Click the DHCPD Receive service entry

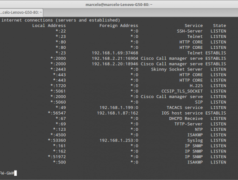(186, 118)
